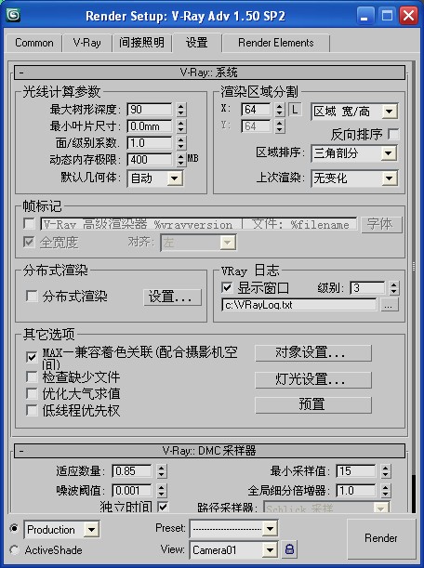The height and width of the screenshot is (568, 424).
Task: Click the spinner for 噪波阈值
Action: (x=161, y=491)
